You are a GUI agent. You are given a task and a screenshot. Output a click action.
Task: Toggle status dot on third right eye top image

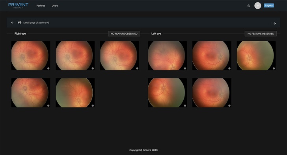tap(137, 68)
